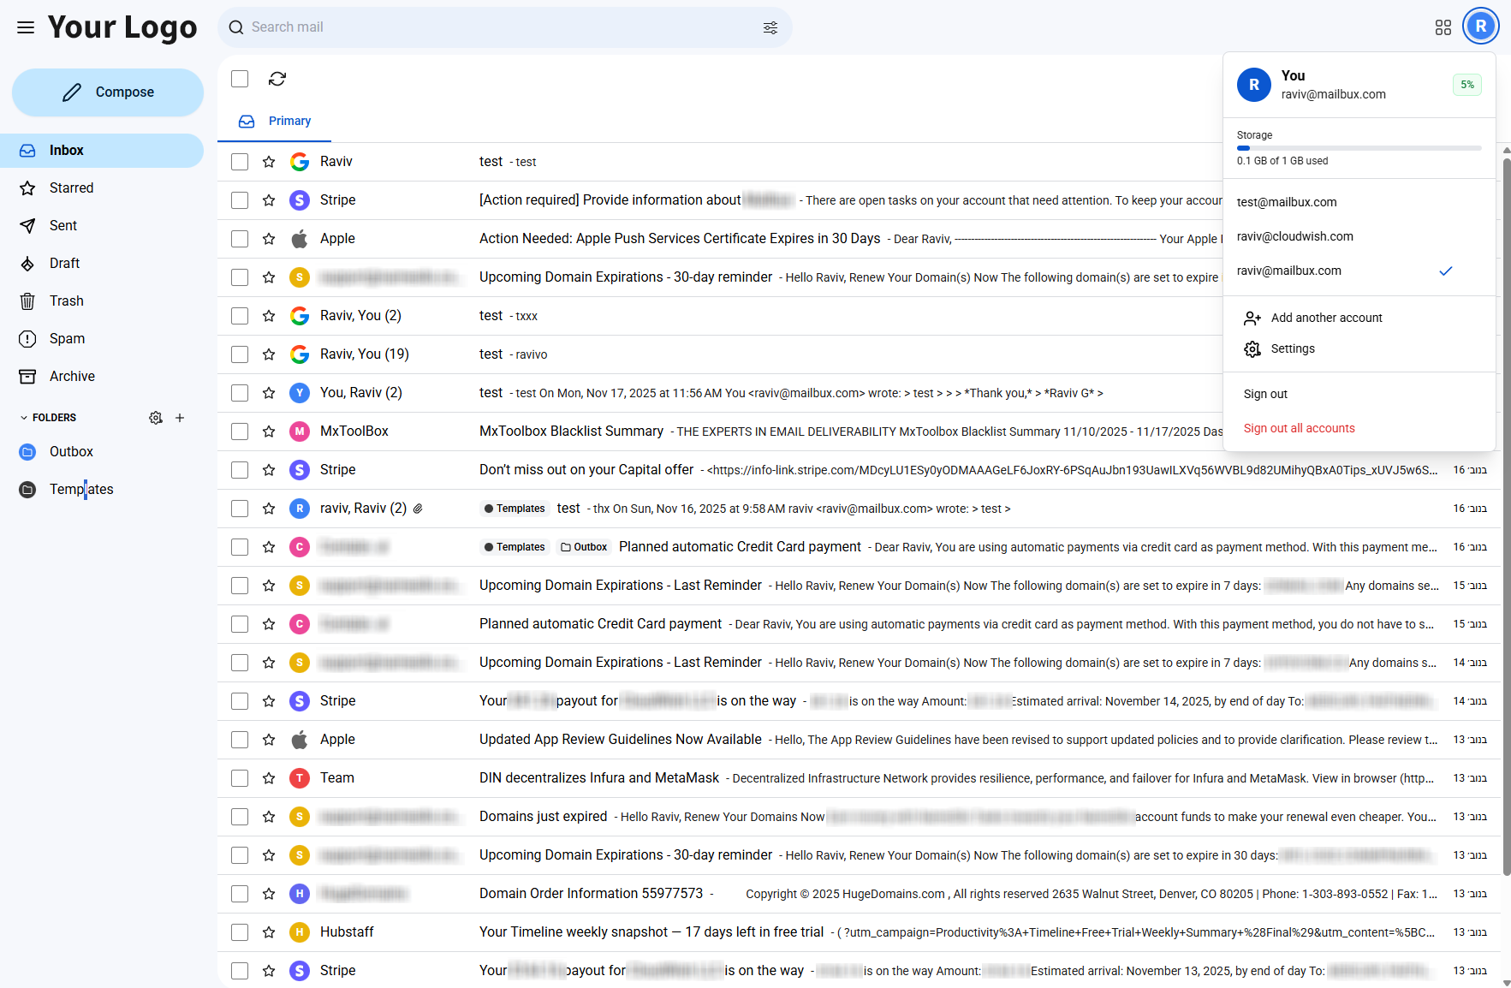
Task: Select the Team email checkbox
Action: pyautogui.click(x=240, y=778)
